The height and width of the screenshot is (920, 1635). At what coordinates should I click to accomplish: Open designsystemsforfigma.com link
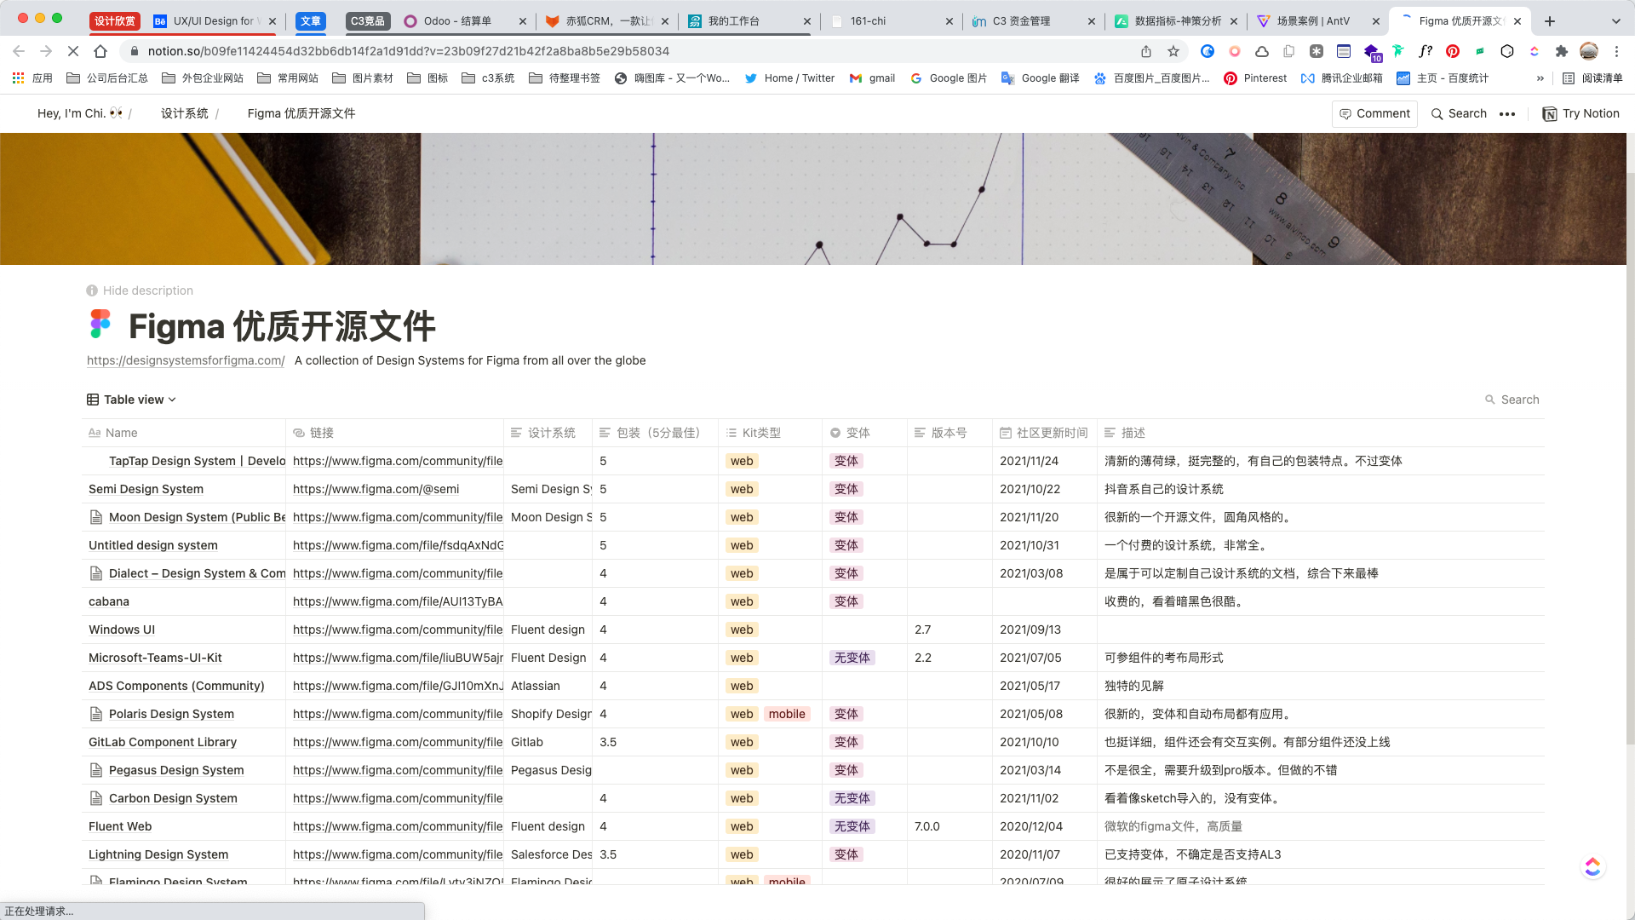(186, 360)
